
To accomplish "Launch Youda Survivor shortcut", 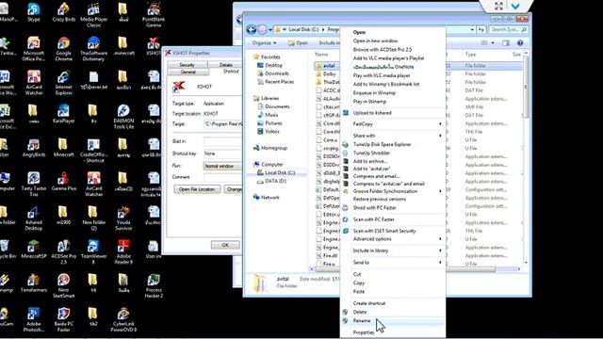I will (123, 218).
